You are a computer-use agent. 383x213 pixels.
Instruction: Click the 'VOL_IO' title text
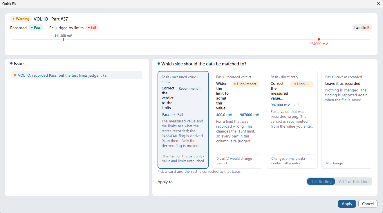pyautogui.click(x=41, y=19)
